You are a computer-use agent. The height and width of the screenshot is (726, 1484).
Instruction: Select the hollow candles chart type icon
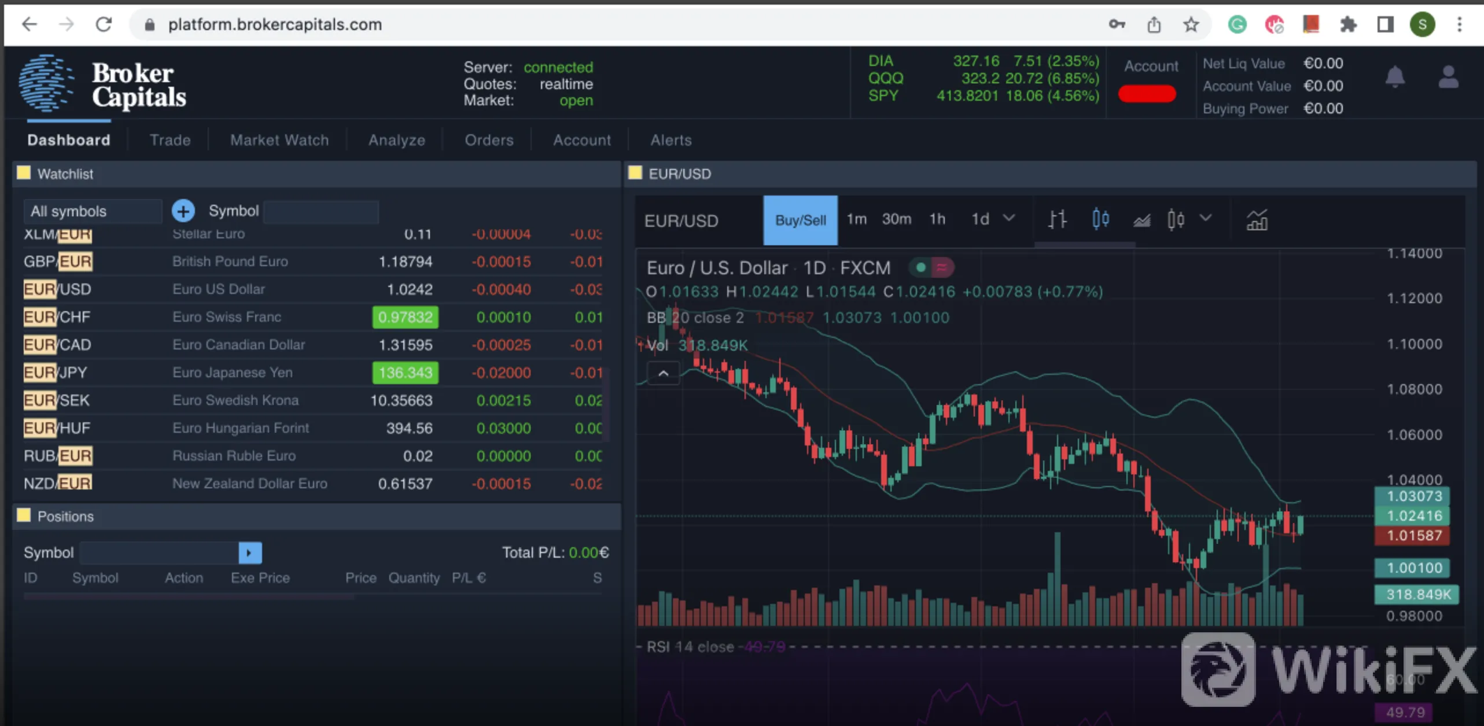click(x=1176, y=219)
